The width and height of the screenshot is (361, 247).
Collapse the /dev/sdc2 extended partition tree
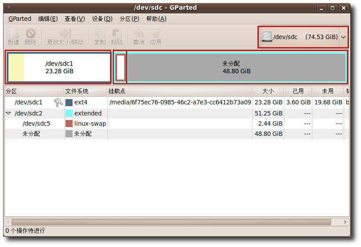coord(8,113)
